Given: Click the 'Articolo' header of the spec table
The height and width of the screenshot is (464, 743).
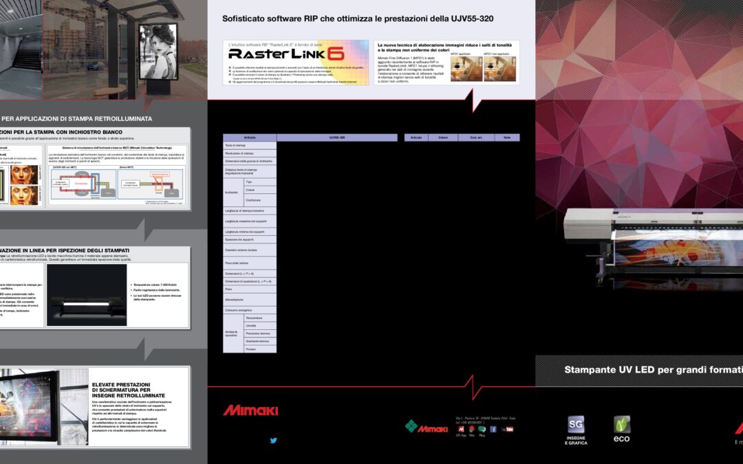Looking at the screenshot, I should (x=250, y=137).
